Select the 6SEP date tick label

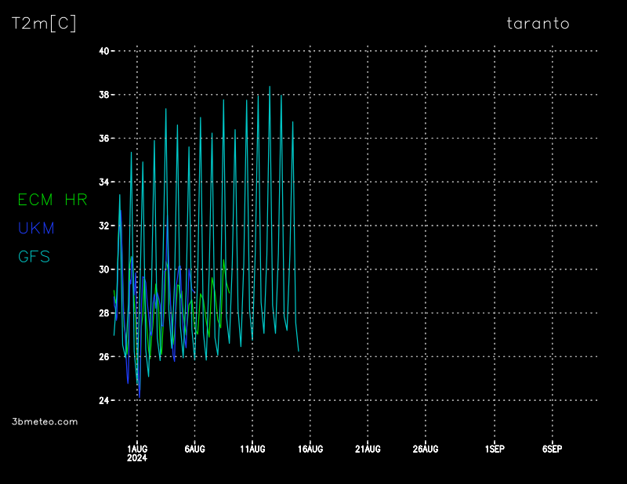click(552, 449)
